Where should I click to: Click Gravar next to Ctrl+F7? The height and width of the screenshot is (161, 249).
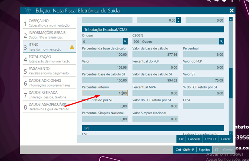[225, 139]
